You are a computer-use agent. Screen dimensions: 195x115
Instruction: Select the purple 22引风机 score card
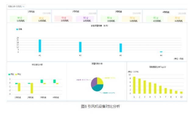85,19
